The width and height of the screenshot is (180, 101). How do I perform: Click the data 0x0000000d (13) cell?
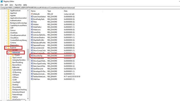tap(70, 69)
